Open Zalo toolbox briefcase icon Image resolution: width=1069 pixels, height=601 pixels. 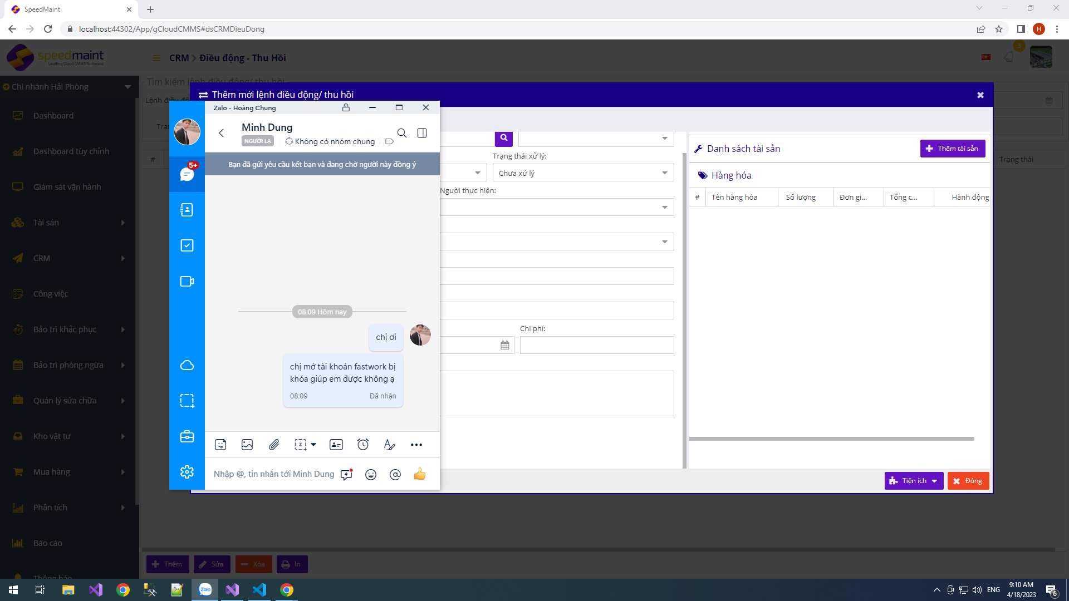click(x=187, y=437)
